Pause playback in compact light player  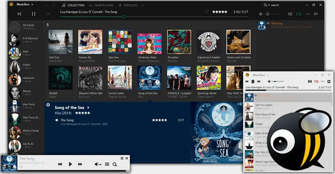[253, 81]
